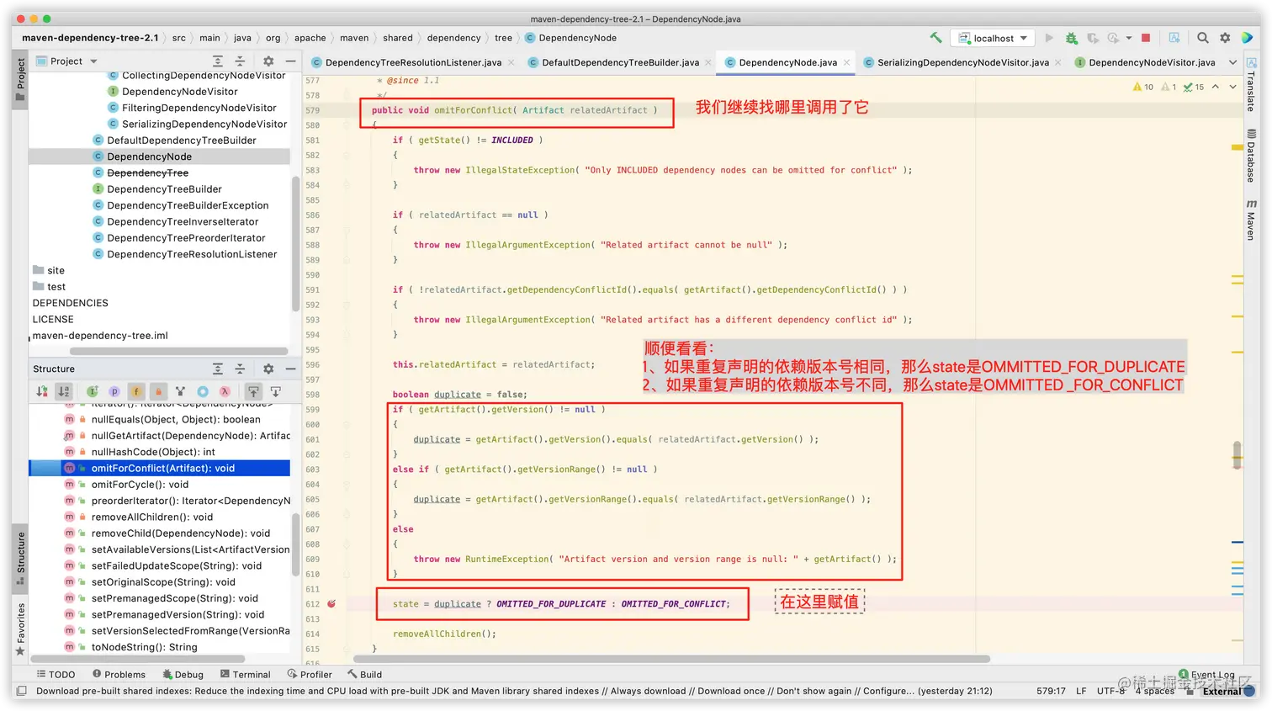Open the Terminal tool window

pyautogui.click(x=245, y=674)
